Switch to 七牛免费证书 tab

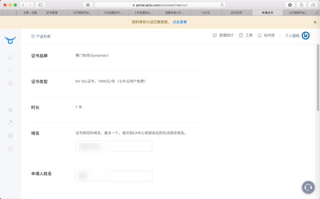113,13
